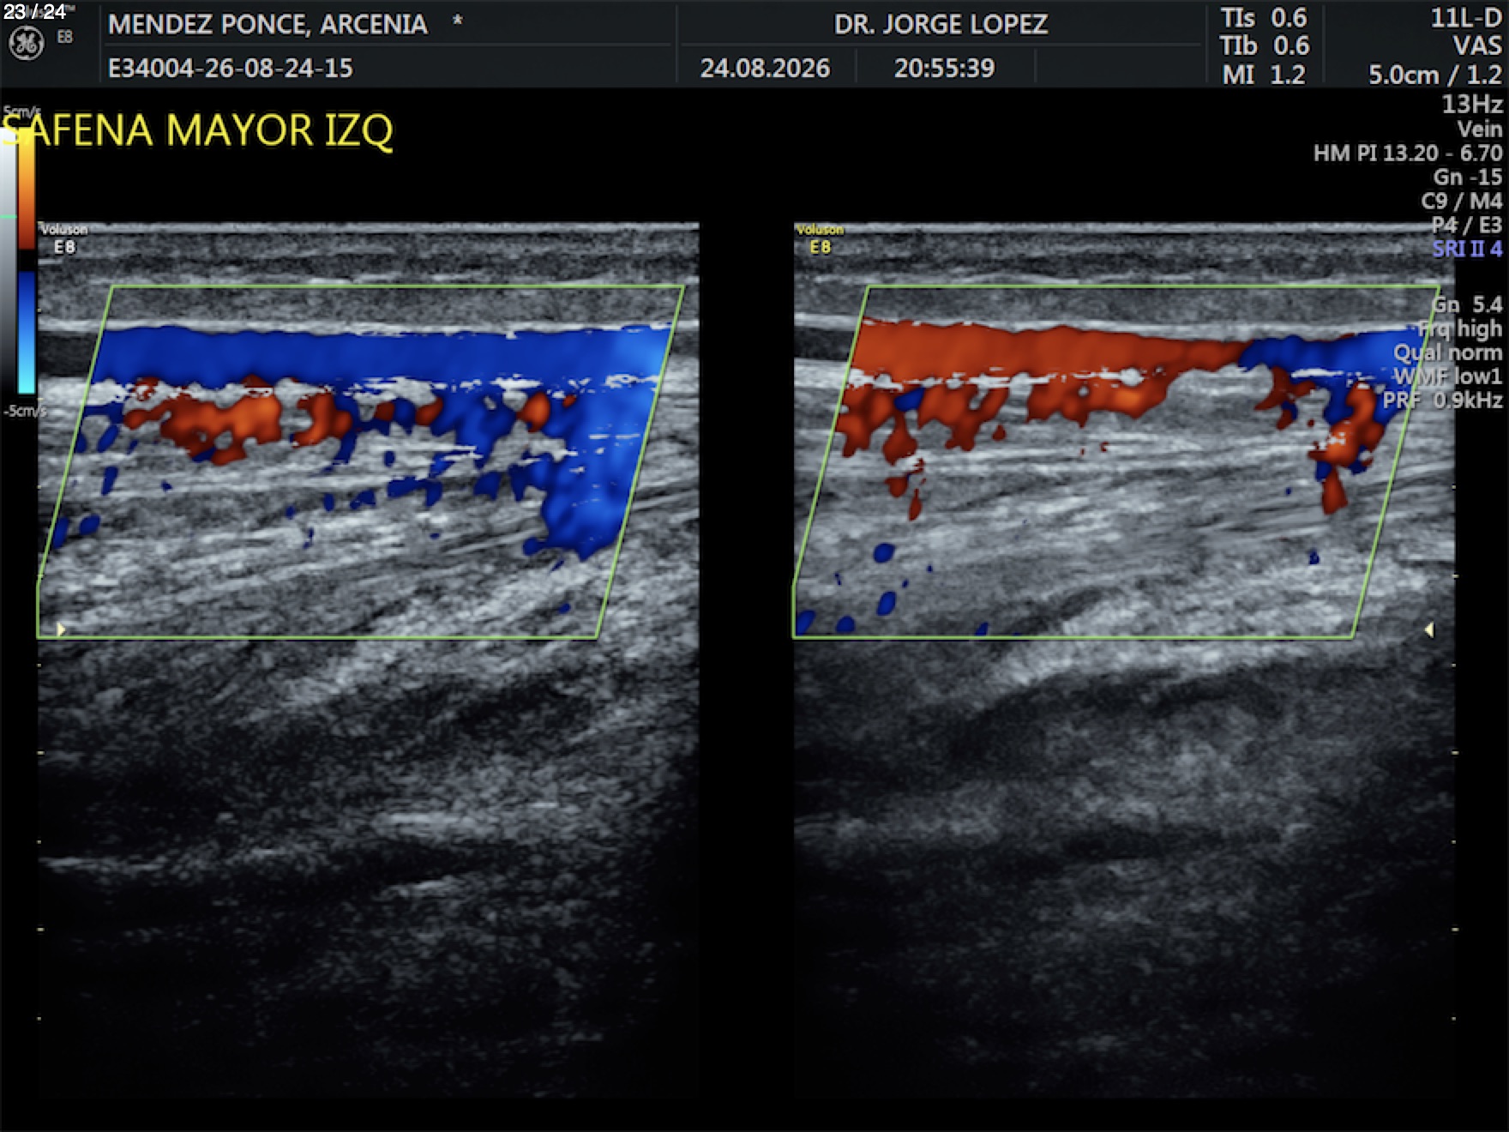Click the right Voluson E8 logo
This screenshot has height=1132, width=1509.
point(820,239)
